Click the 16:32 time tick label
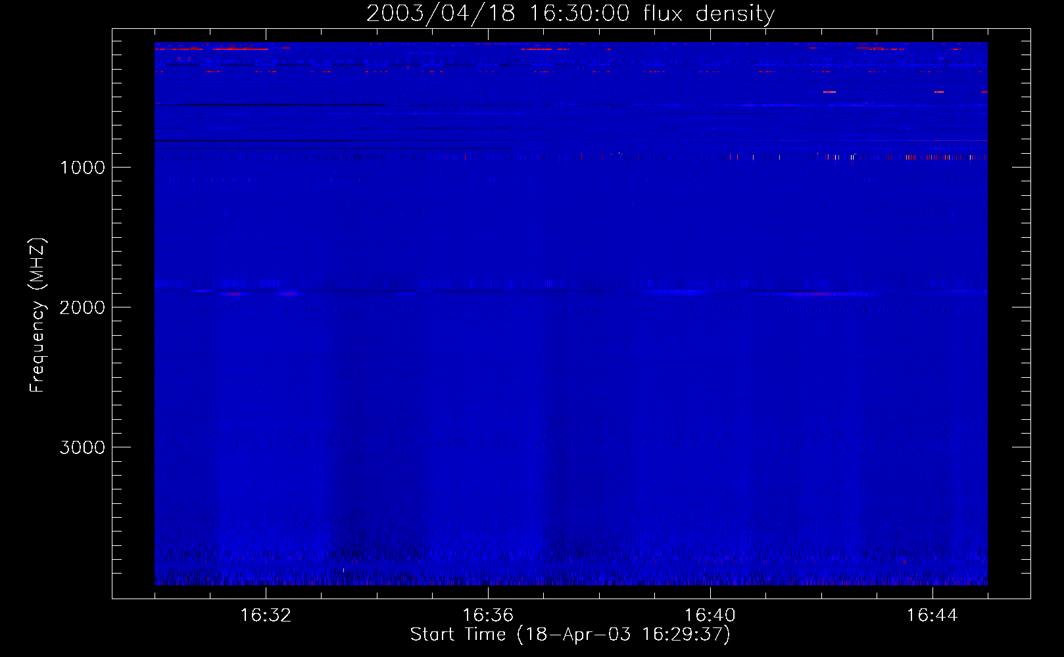 click(266, 616)
